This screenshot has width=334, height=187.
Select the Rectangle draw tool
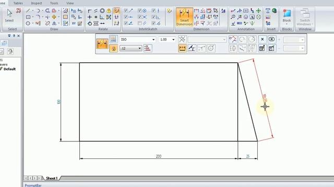28,17
